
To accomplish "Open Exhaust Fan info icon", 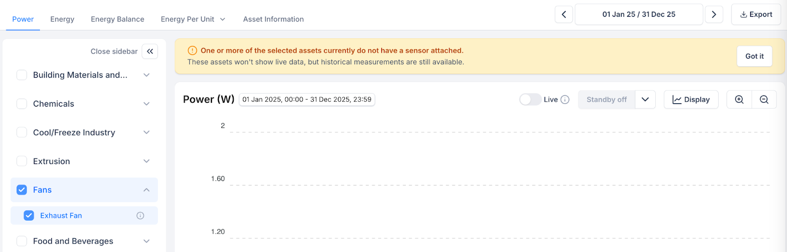I will point(140,216).
